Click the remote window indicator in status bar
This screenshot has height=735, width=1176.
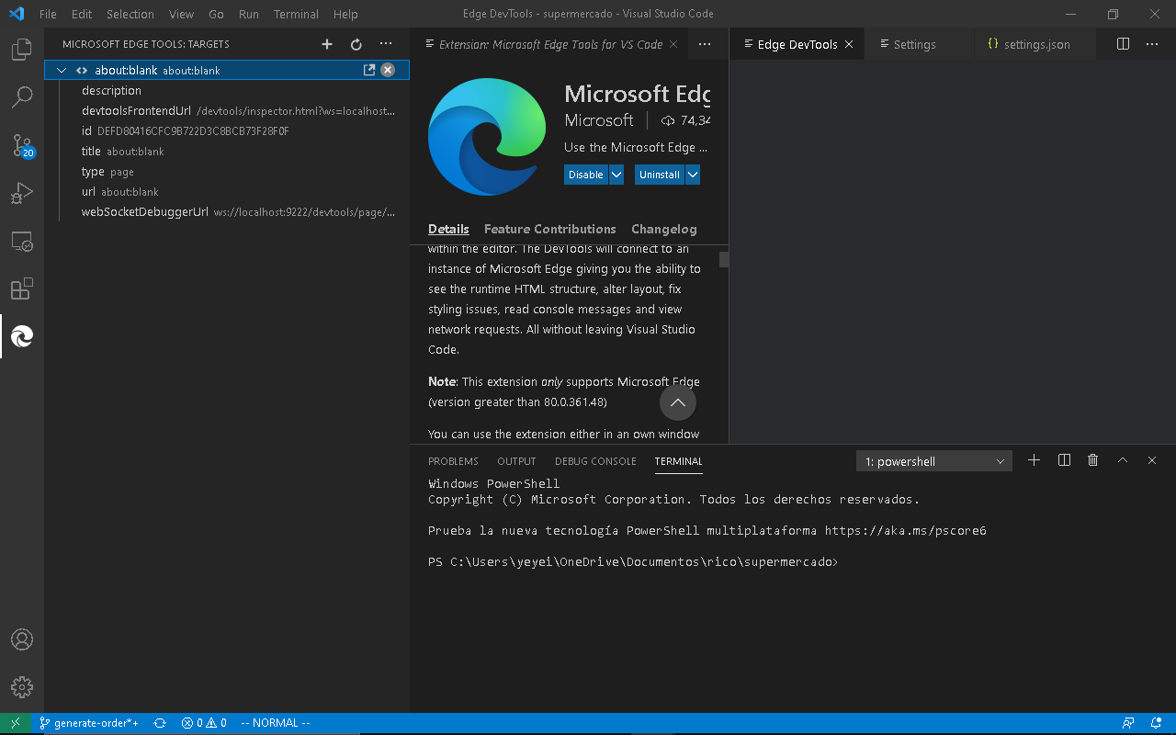point(16,723)
